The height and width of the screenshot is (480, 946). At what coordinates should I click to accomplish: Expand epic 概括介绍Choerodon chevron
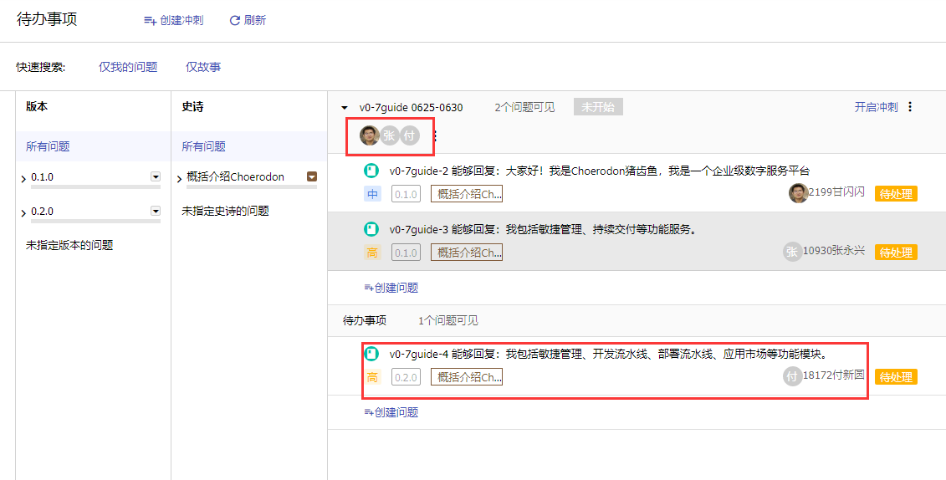[x=180, y=179]
